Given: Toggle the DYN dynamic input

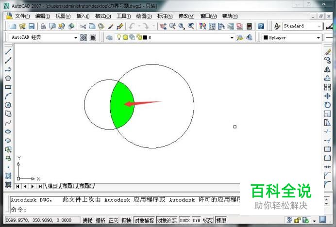Looking at the screenshot, I should click(x=197, y=220).
